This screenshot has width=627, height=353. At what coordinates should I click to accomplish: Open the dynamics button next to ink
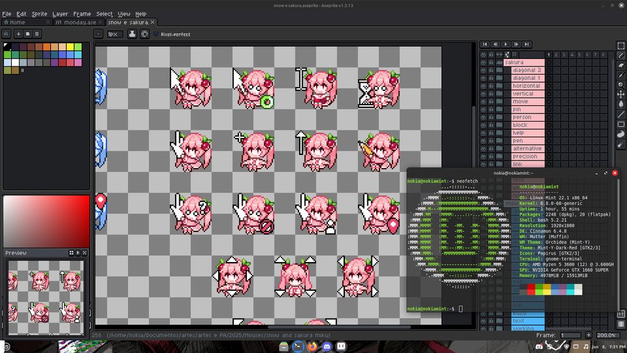click(144, 34)
